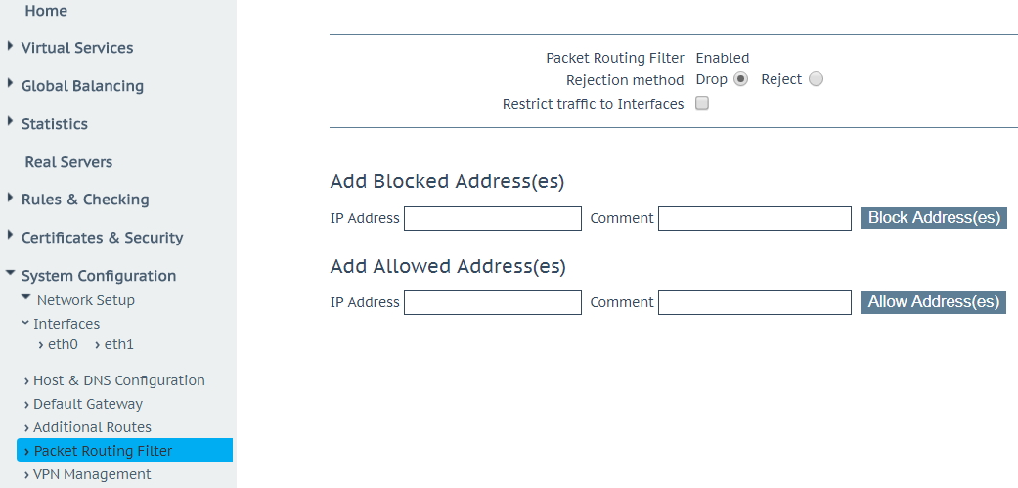1018x488 pixels.
Task: Select the Reject radio button
Action: click(817, 79)
